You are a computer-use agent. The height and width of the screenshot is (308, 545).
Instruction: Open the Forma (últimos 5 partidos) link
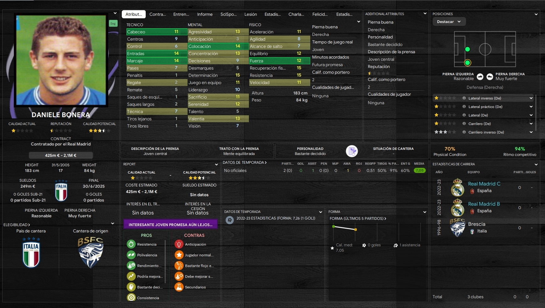pyautogui.click(x=358, y=219)
